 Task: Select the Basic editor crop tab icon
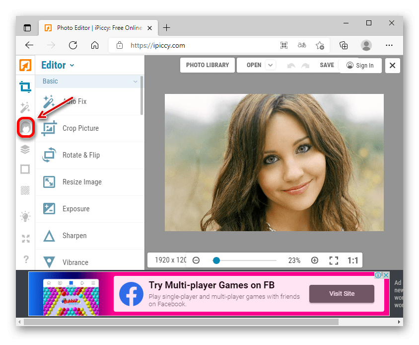[25, 86]
